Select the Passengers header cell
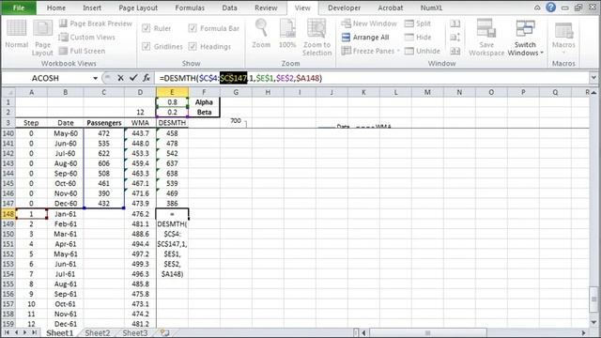 point(103,123)
